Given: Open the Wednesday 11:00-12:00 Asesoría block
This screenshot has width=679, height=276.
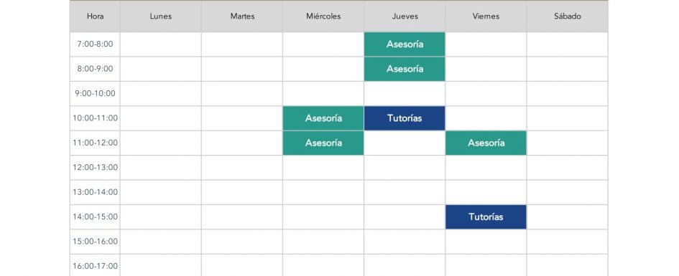Looking at the screenshot, I should point(323,143).
